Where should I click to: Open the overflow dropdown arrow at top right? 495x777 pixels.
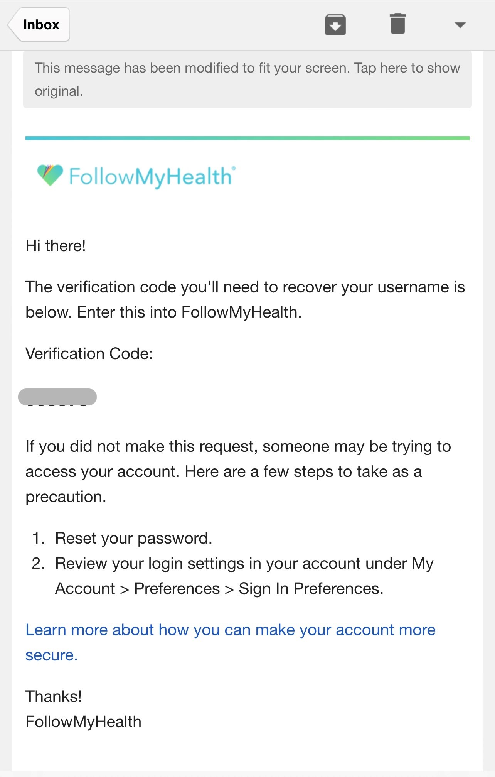(x=460, y=26)
